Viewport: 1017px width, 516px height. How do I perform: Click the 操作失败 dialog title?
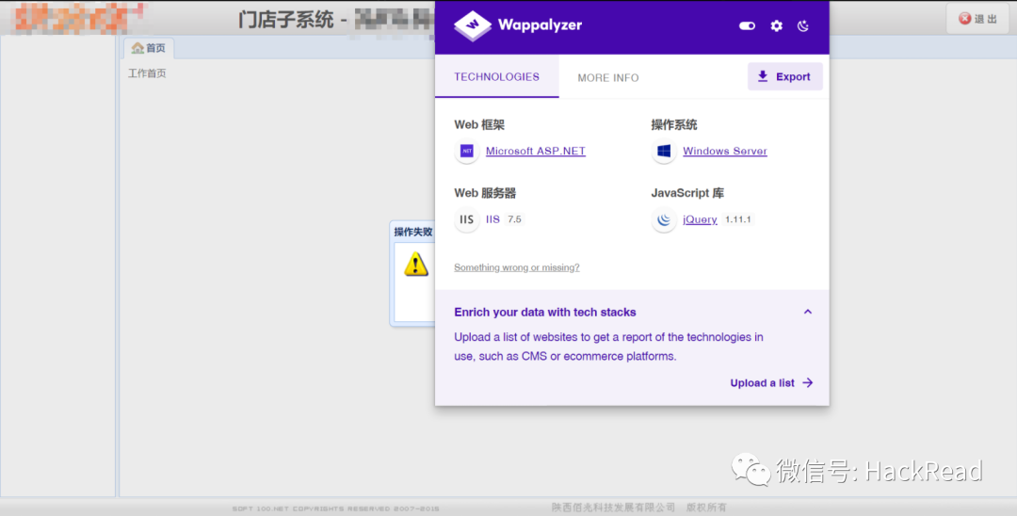click(x=413, y=232)
